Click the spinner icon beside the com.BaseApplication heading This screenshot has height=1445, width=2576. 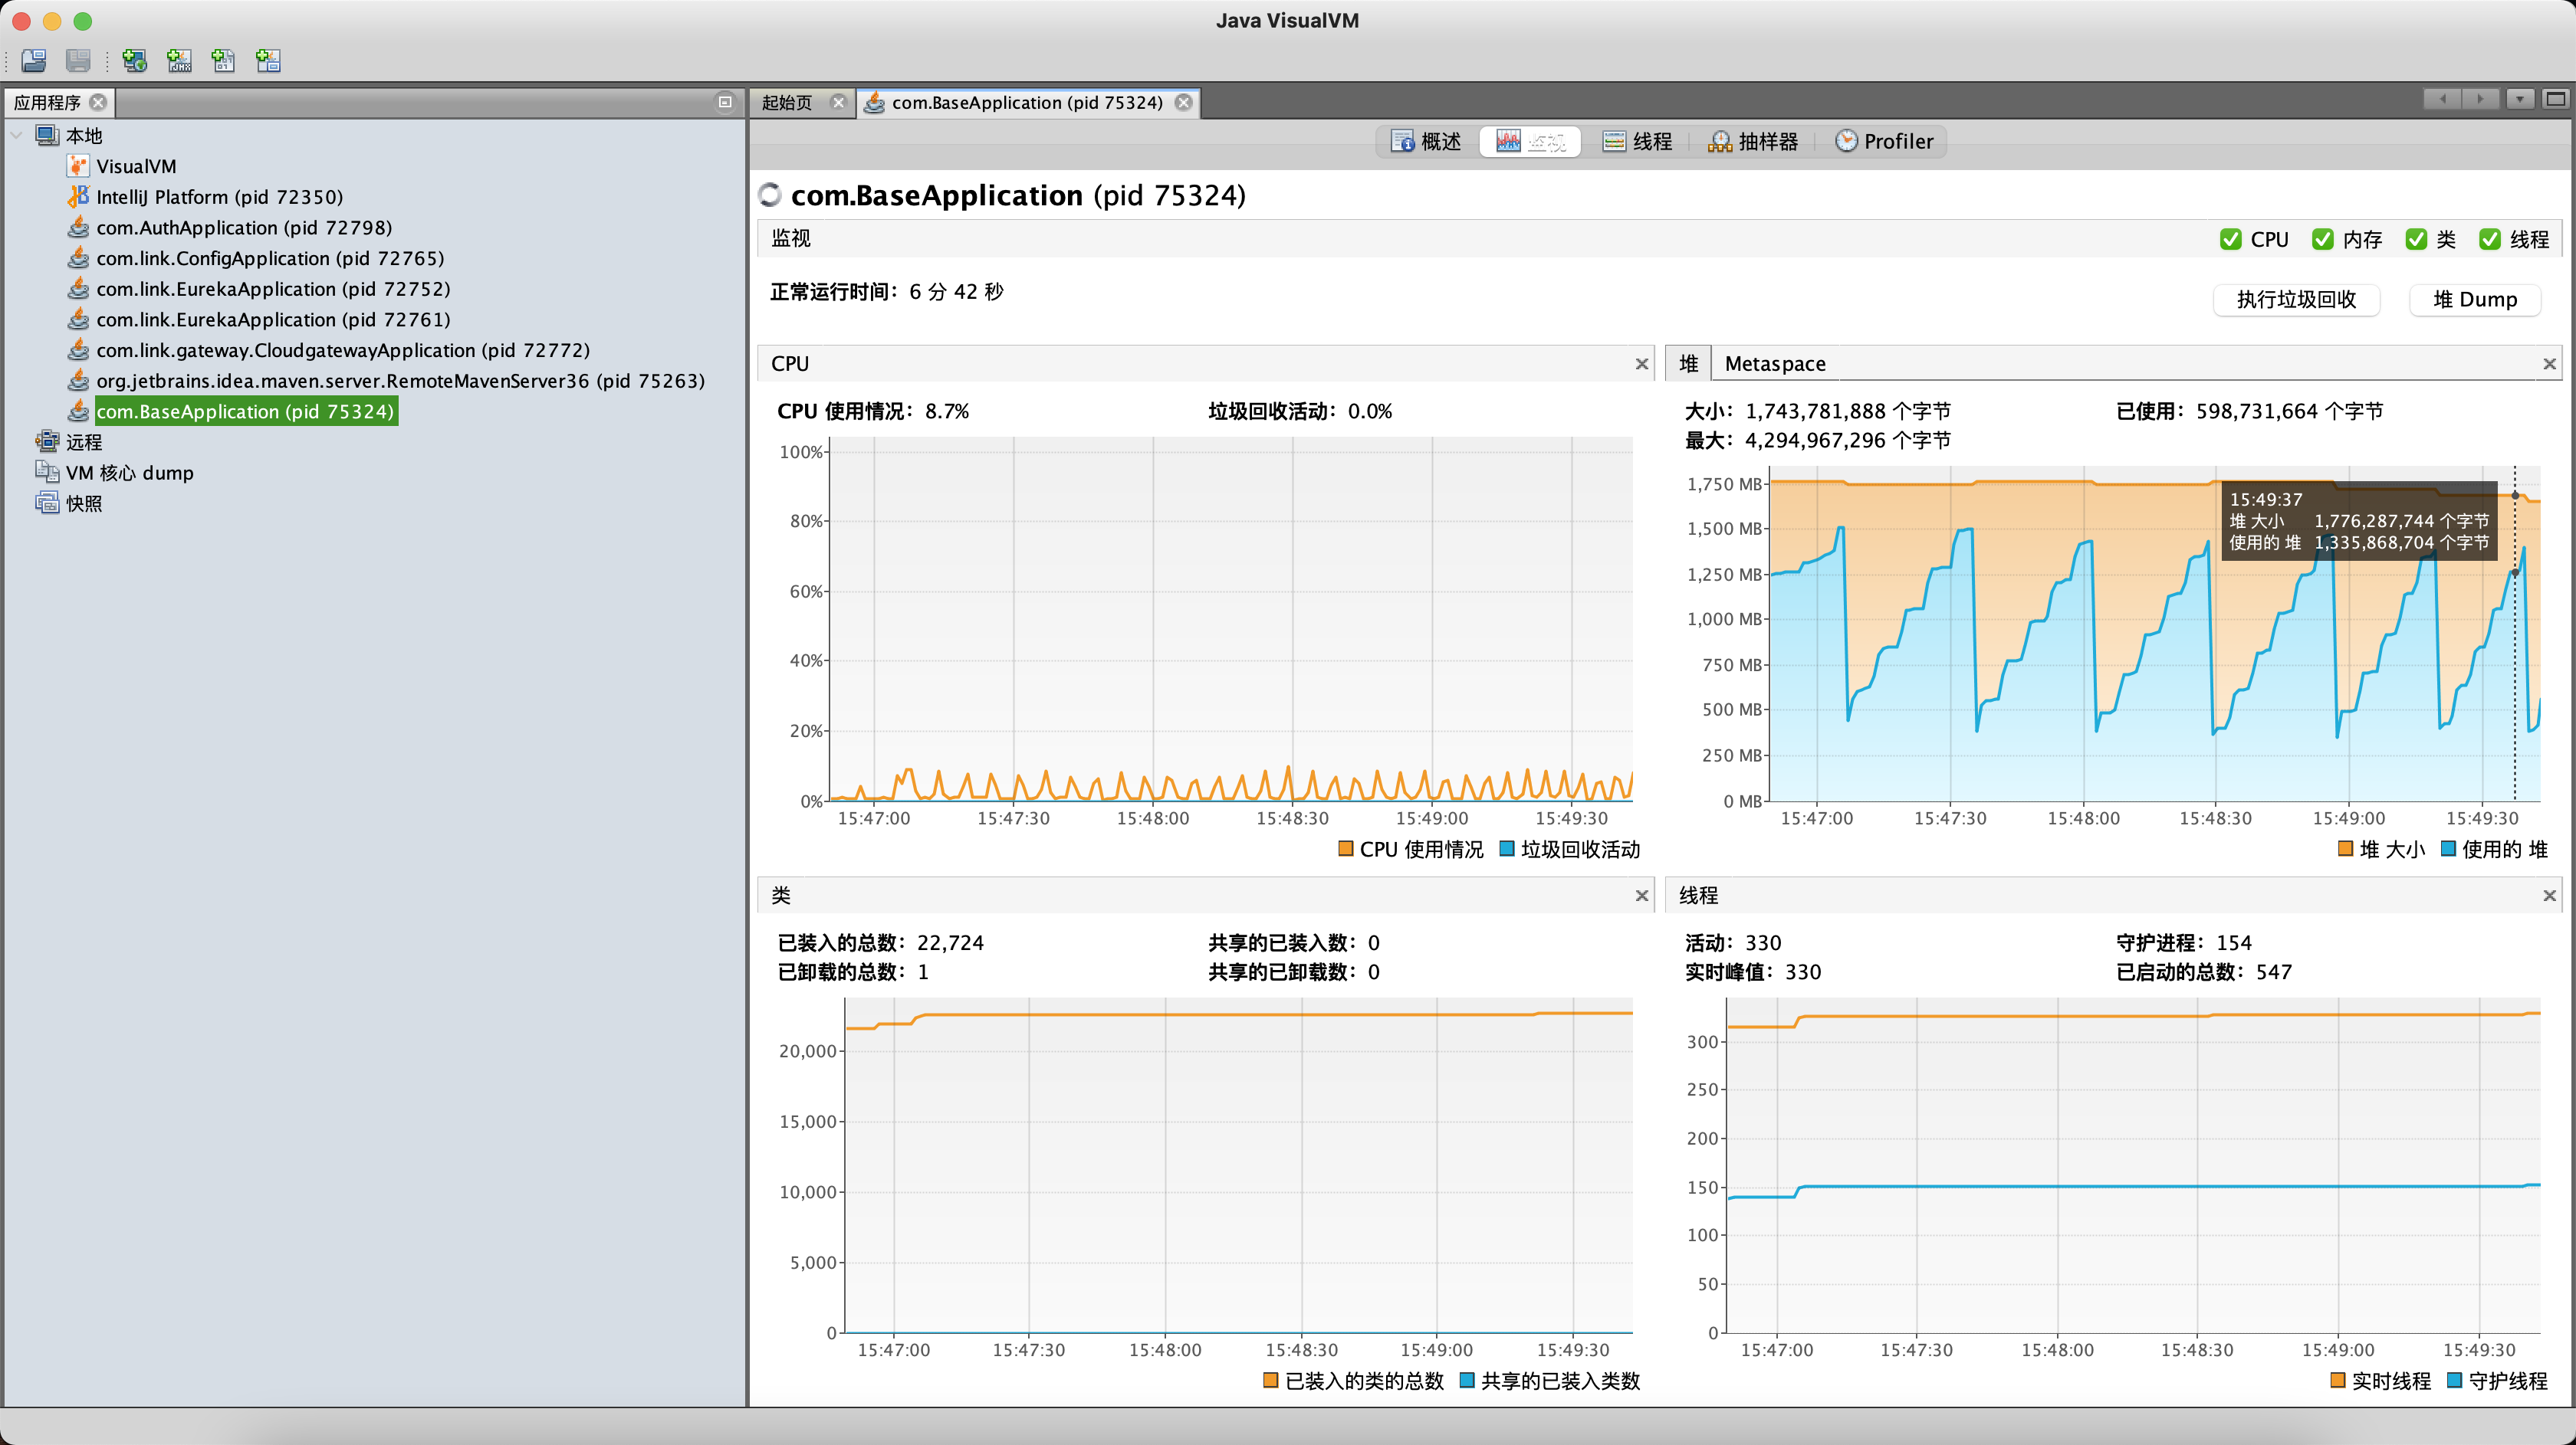pyautogui.click(x=770, y=195)
